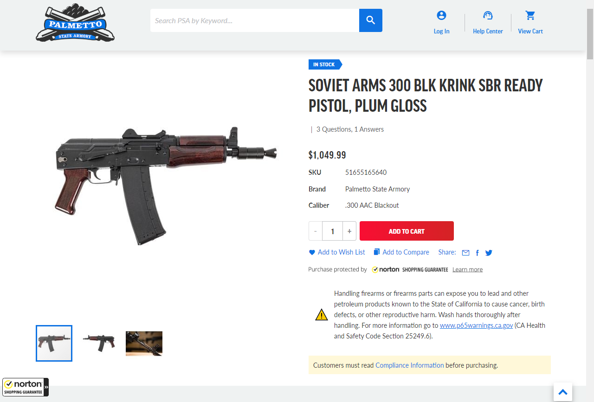The image size is (594, 402).
Task: Select the second product thumbnail
Action: point(99,343)
